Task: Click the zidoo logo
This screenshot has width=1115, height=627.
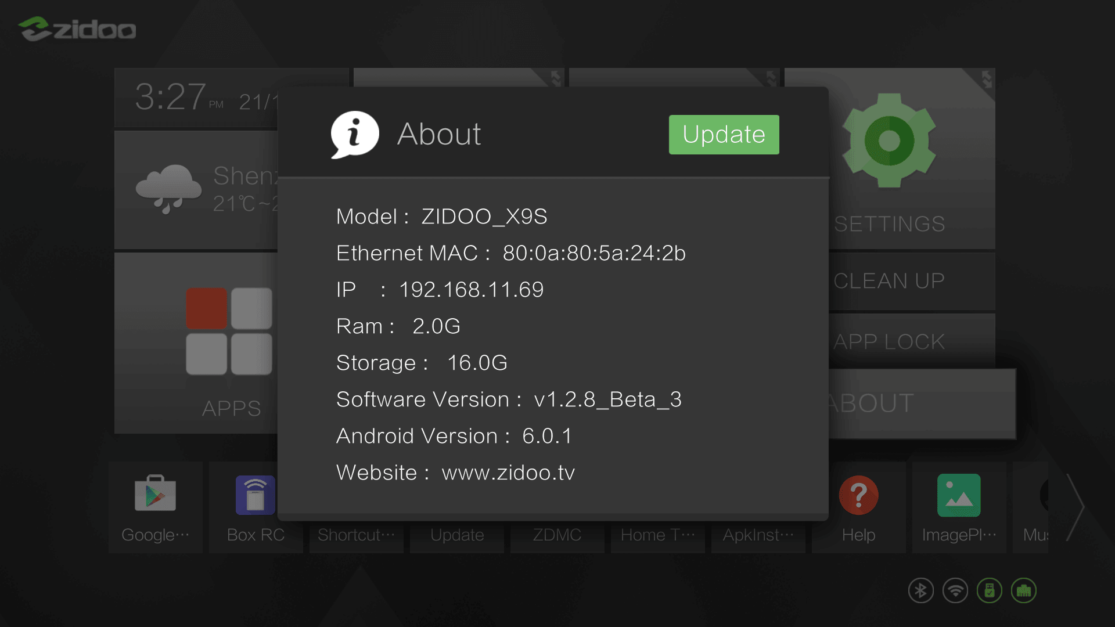Action: click(77, 29)
